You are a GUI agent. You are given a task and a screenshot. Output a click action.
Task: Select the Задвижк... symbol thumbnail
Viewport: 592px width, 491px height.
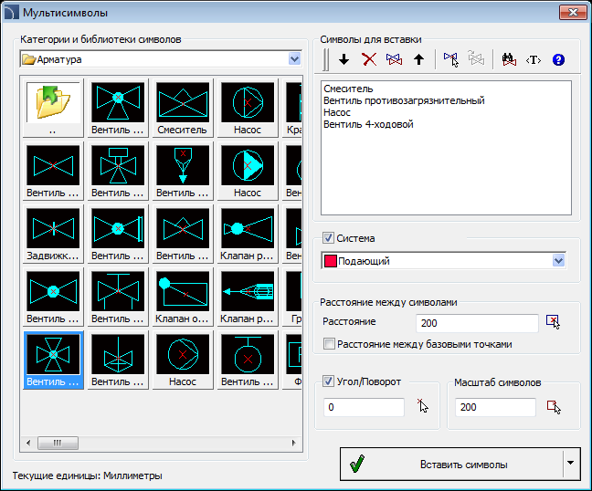53,234
